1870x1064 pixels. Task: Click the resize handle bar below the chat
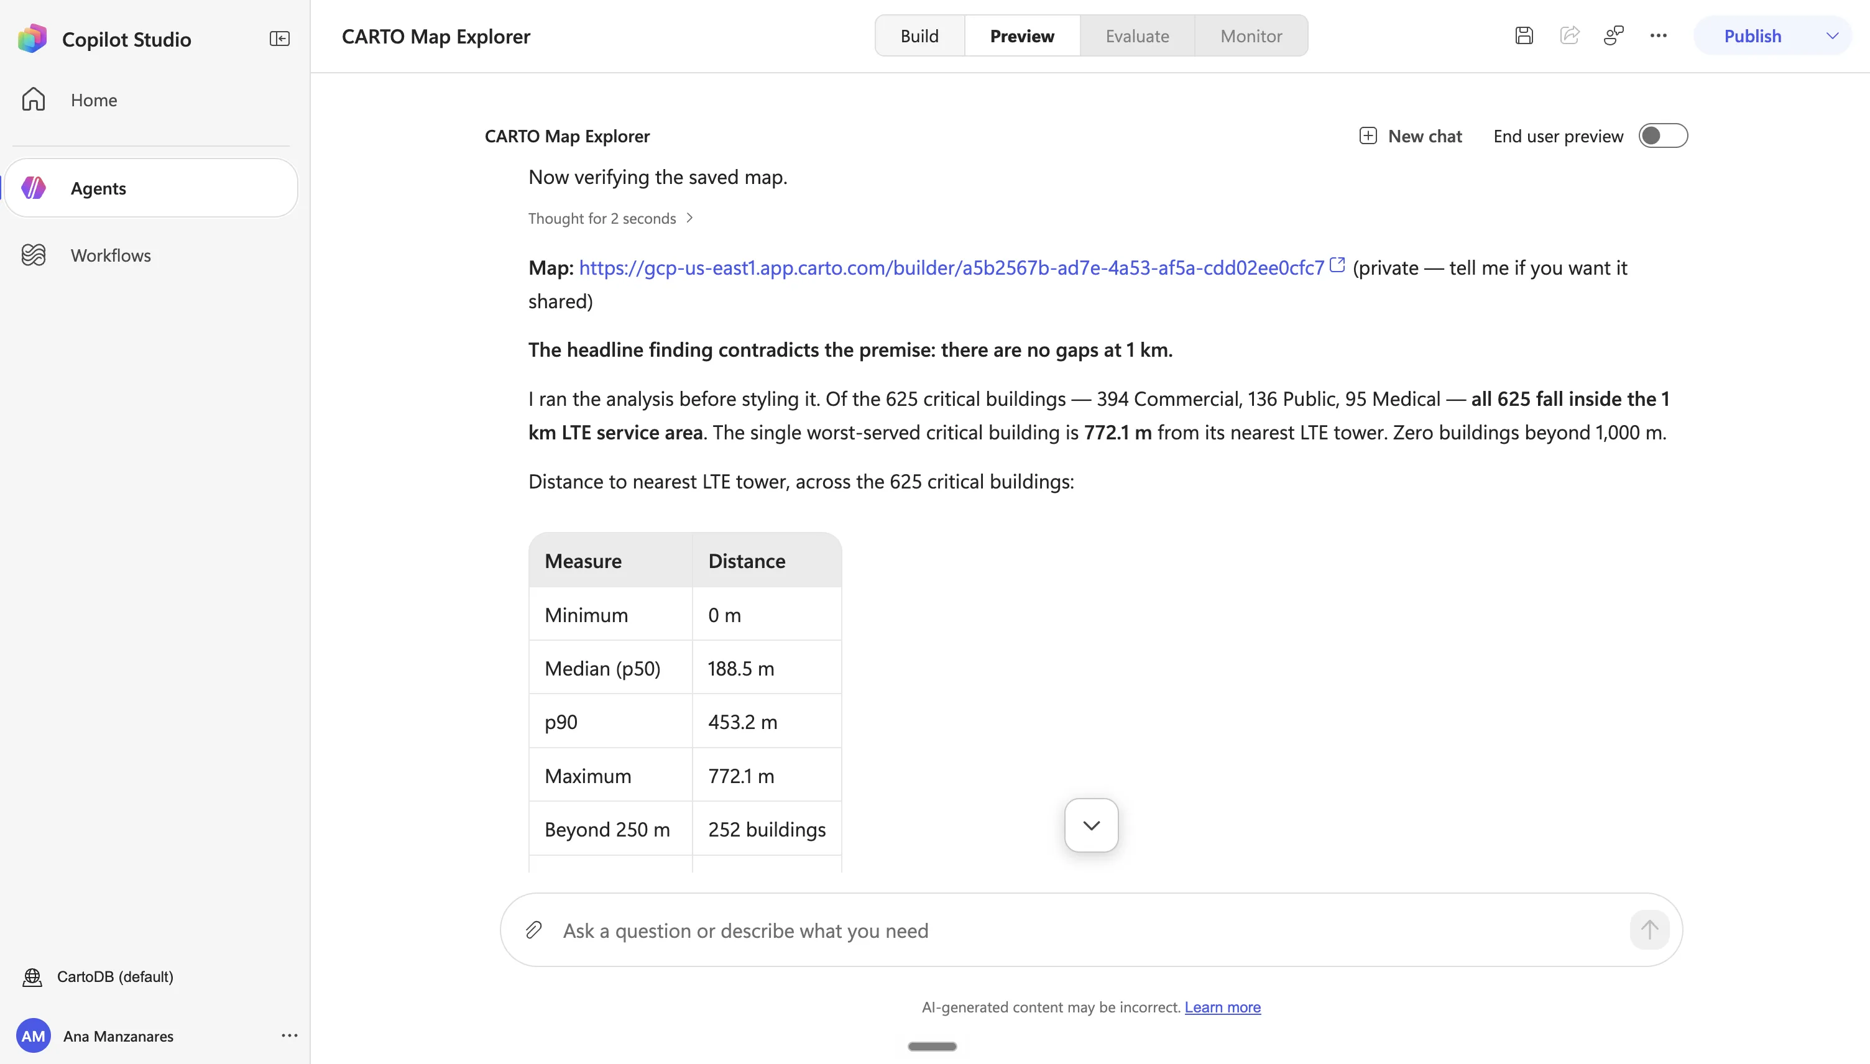click(x=932, y=1047)
